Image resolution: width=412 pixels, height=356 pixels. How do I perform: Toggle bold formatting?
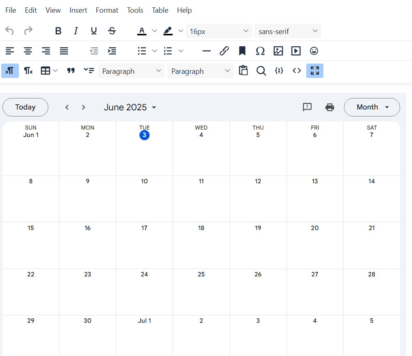(58, 31)
